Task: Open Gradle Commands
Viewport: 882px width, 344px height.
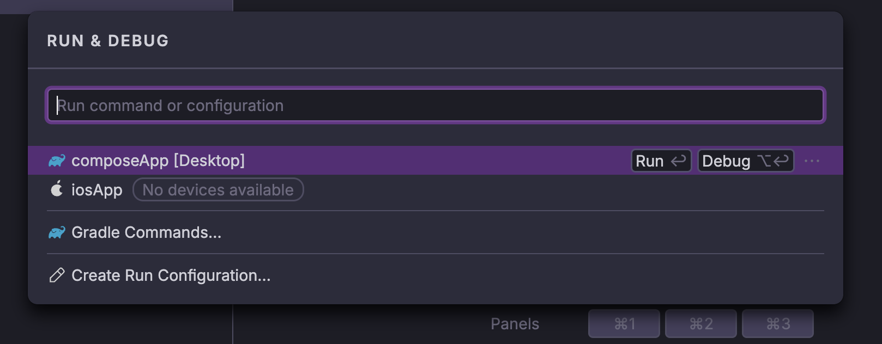Action: pos(147,232)
